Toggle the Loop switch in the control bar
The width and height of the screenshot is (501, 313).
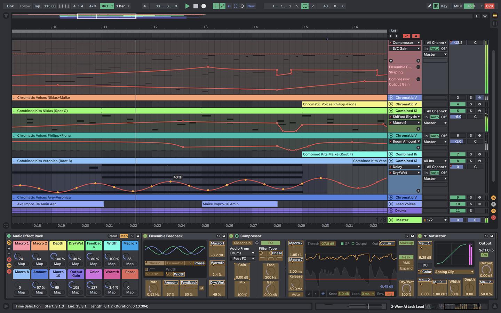click(x=305, y=6)
